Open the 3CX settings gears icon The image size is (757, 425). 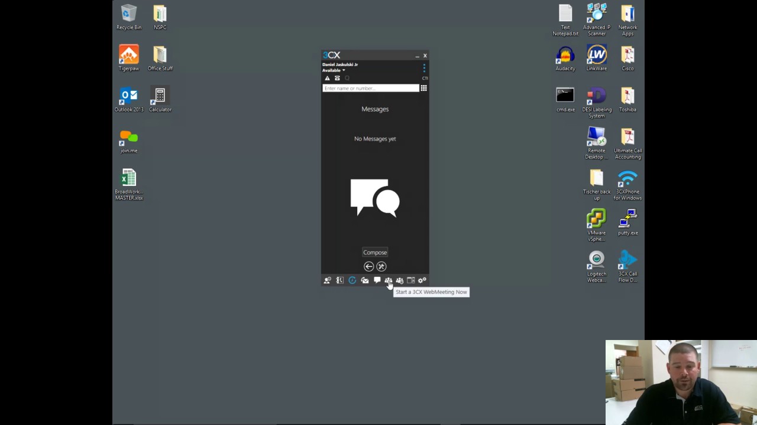[422, 280]
